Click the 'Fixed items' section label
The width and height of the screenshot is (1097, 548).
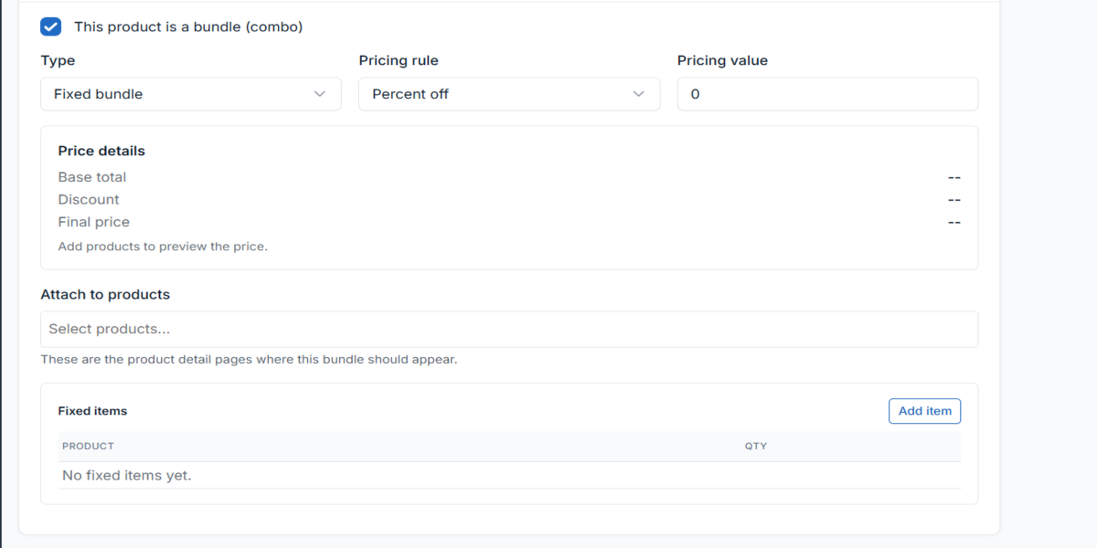[x=92, y=411]
